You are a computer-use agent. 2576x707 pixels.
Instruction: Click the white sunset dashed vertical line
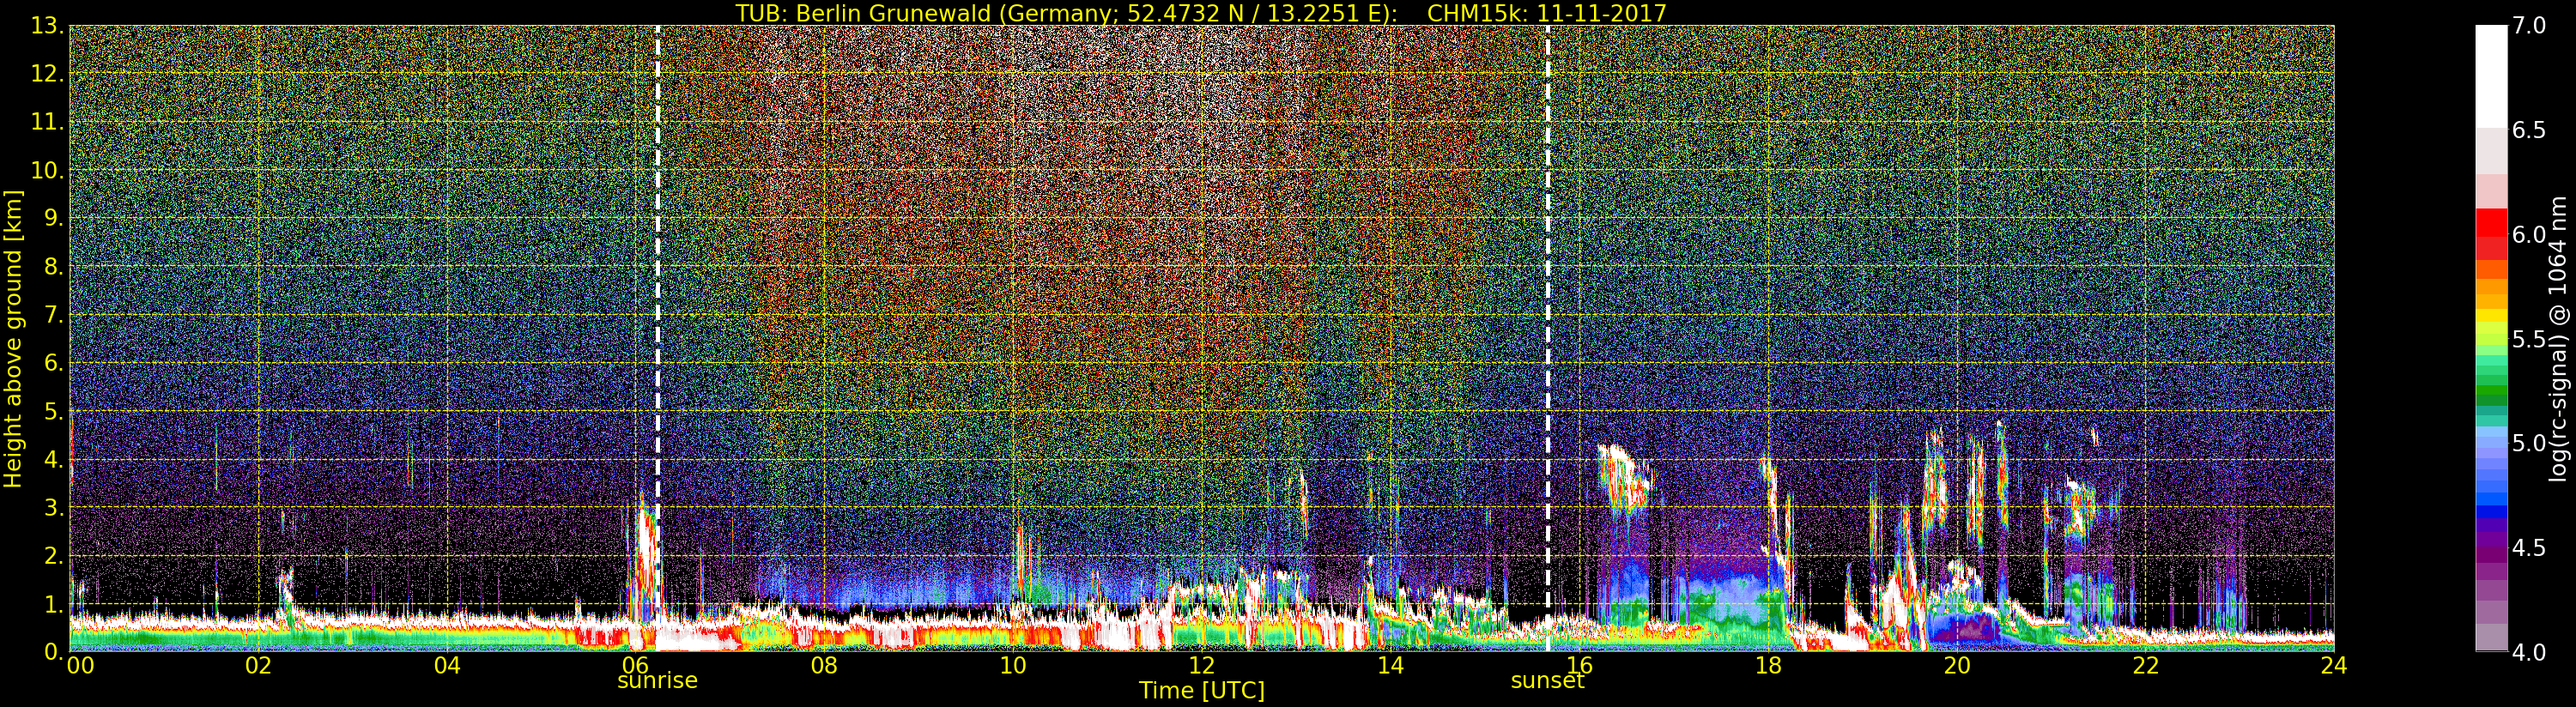point(1547,300)
